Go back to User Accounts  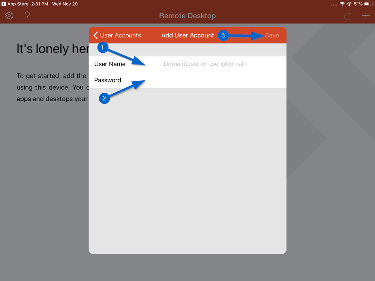[x=117, y=35]
